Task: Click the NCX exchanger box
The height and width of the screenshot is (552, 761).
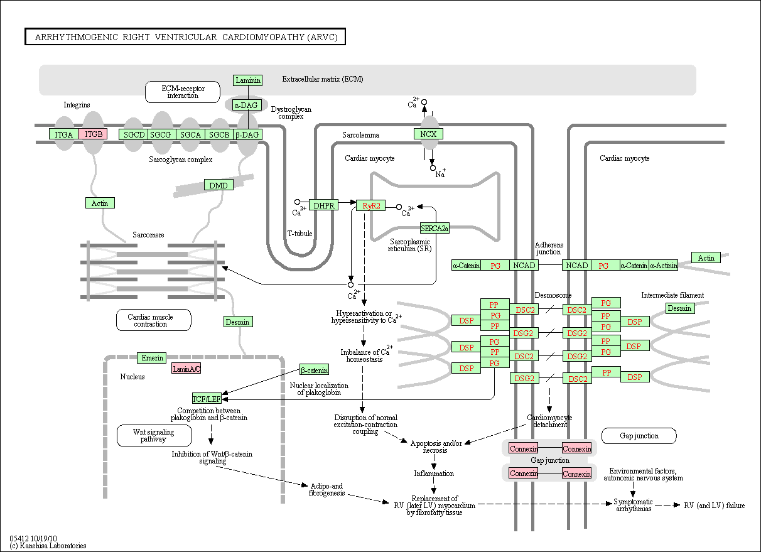Action: (x=429, y=134)
